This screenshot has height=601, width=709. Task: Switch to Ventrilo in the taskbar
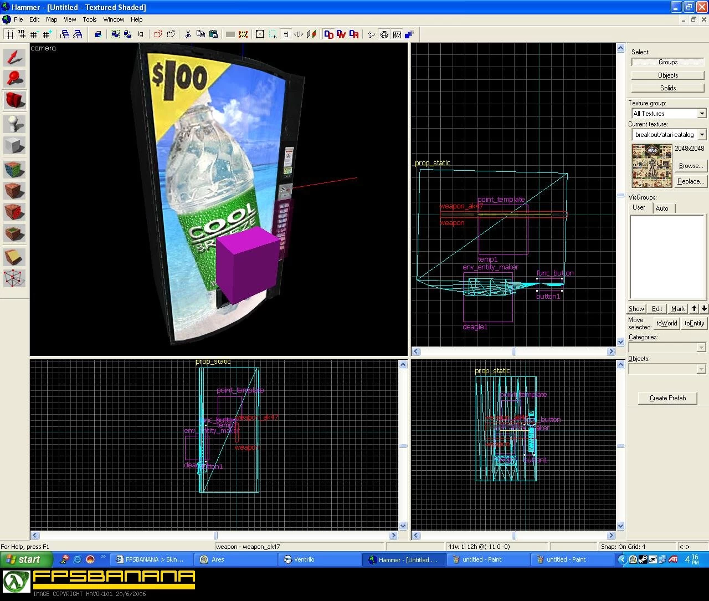[320, 560]
